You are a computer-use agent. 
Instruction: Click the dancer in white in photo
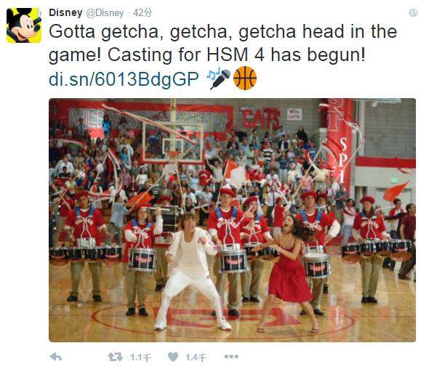point(191,271)
